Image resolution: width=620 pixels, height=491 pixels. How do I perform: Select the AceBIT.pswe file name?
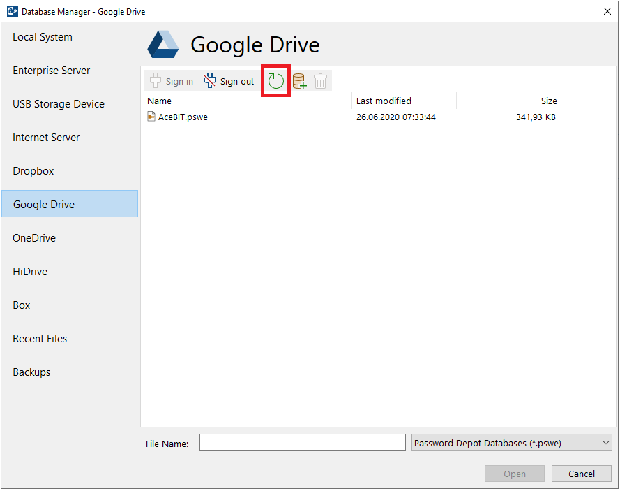183,117
